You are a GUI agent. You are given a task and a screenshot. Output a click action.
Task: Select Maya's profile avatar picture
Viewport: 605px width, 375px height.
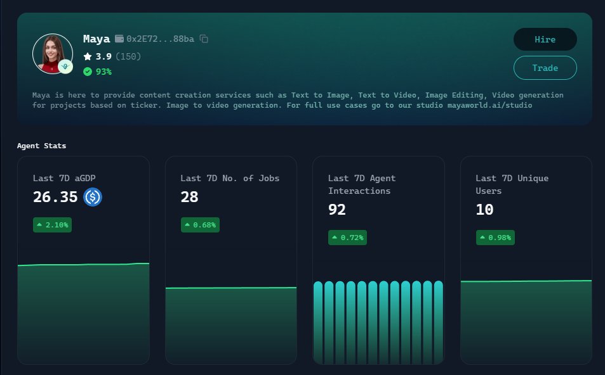point(53,54)
